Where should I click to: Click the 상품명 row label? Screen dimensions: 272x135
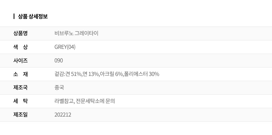pyautogui.click(x=20, y=33)
